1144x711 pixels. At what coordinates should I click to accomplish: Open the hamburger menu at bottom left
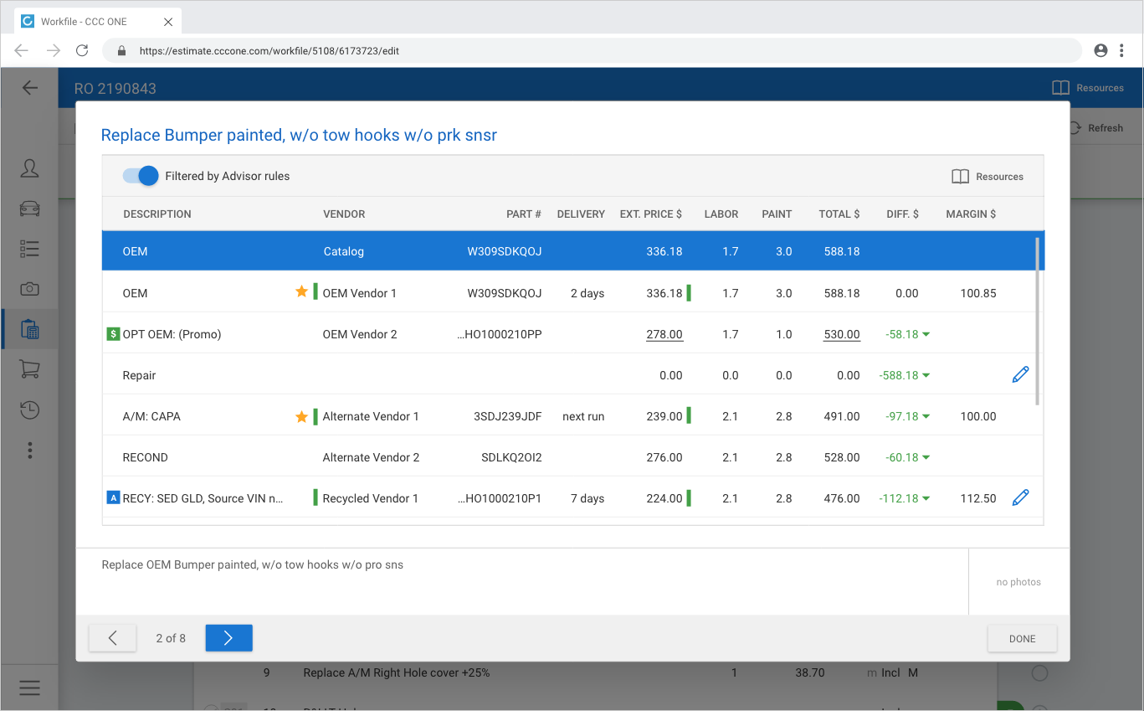pyautogui.click(x=29, y=688)
